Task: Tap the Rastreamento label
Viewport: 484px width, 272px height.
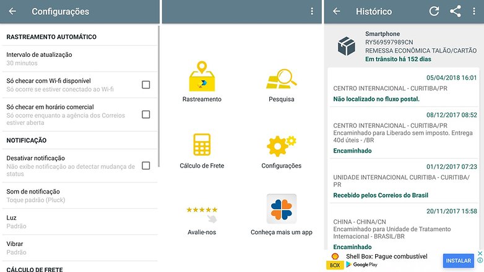Action: [x=202, y=100]
